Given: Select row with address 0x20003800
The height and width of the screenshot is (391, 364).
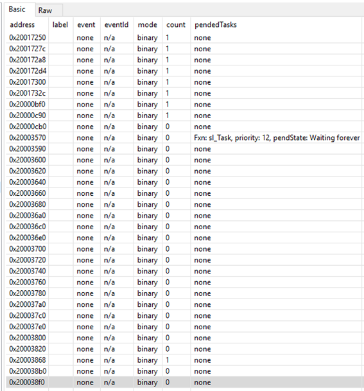Looking at the screenshot, I should click(x=184, y=338).
